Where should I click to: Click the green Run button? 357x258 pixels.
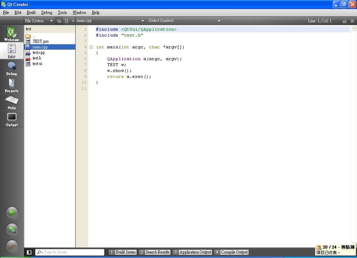(12, 212)
